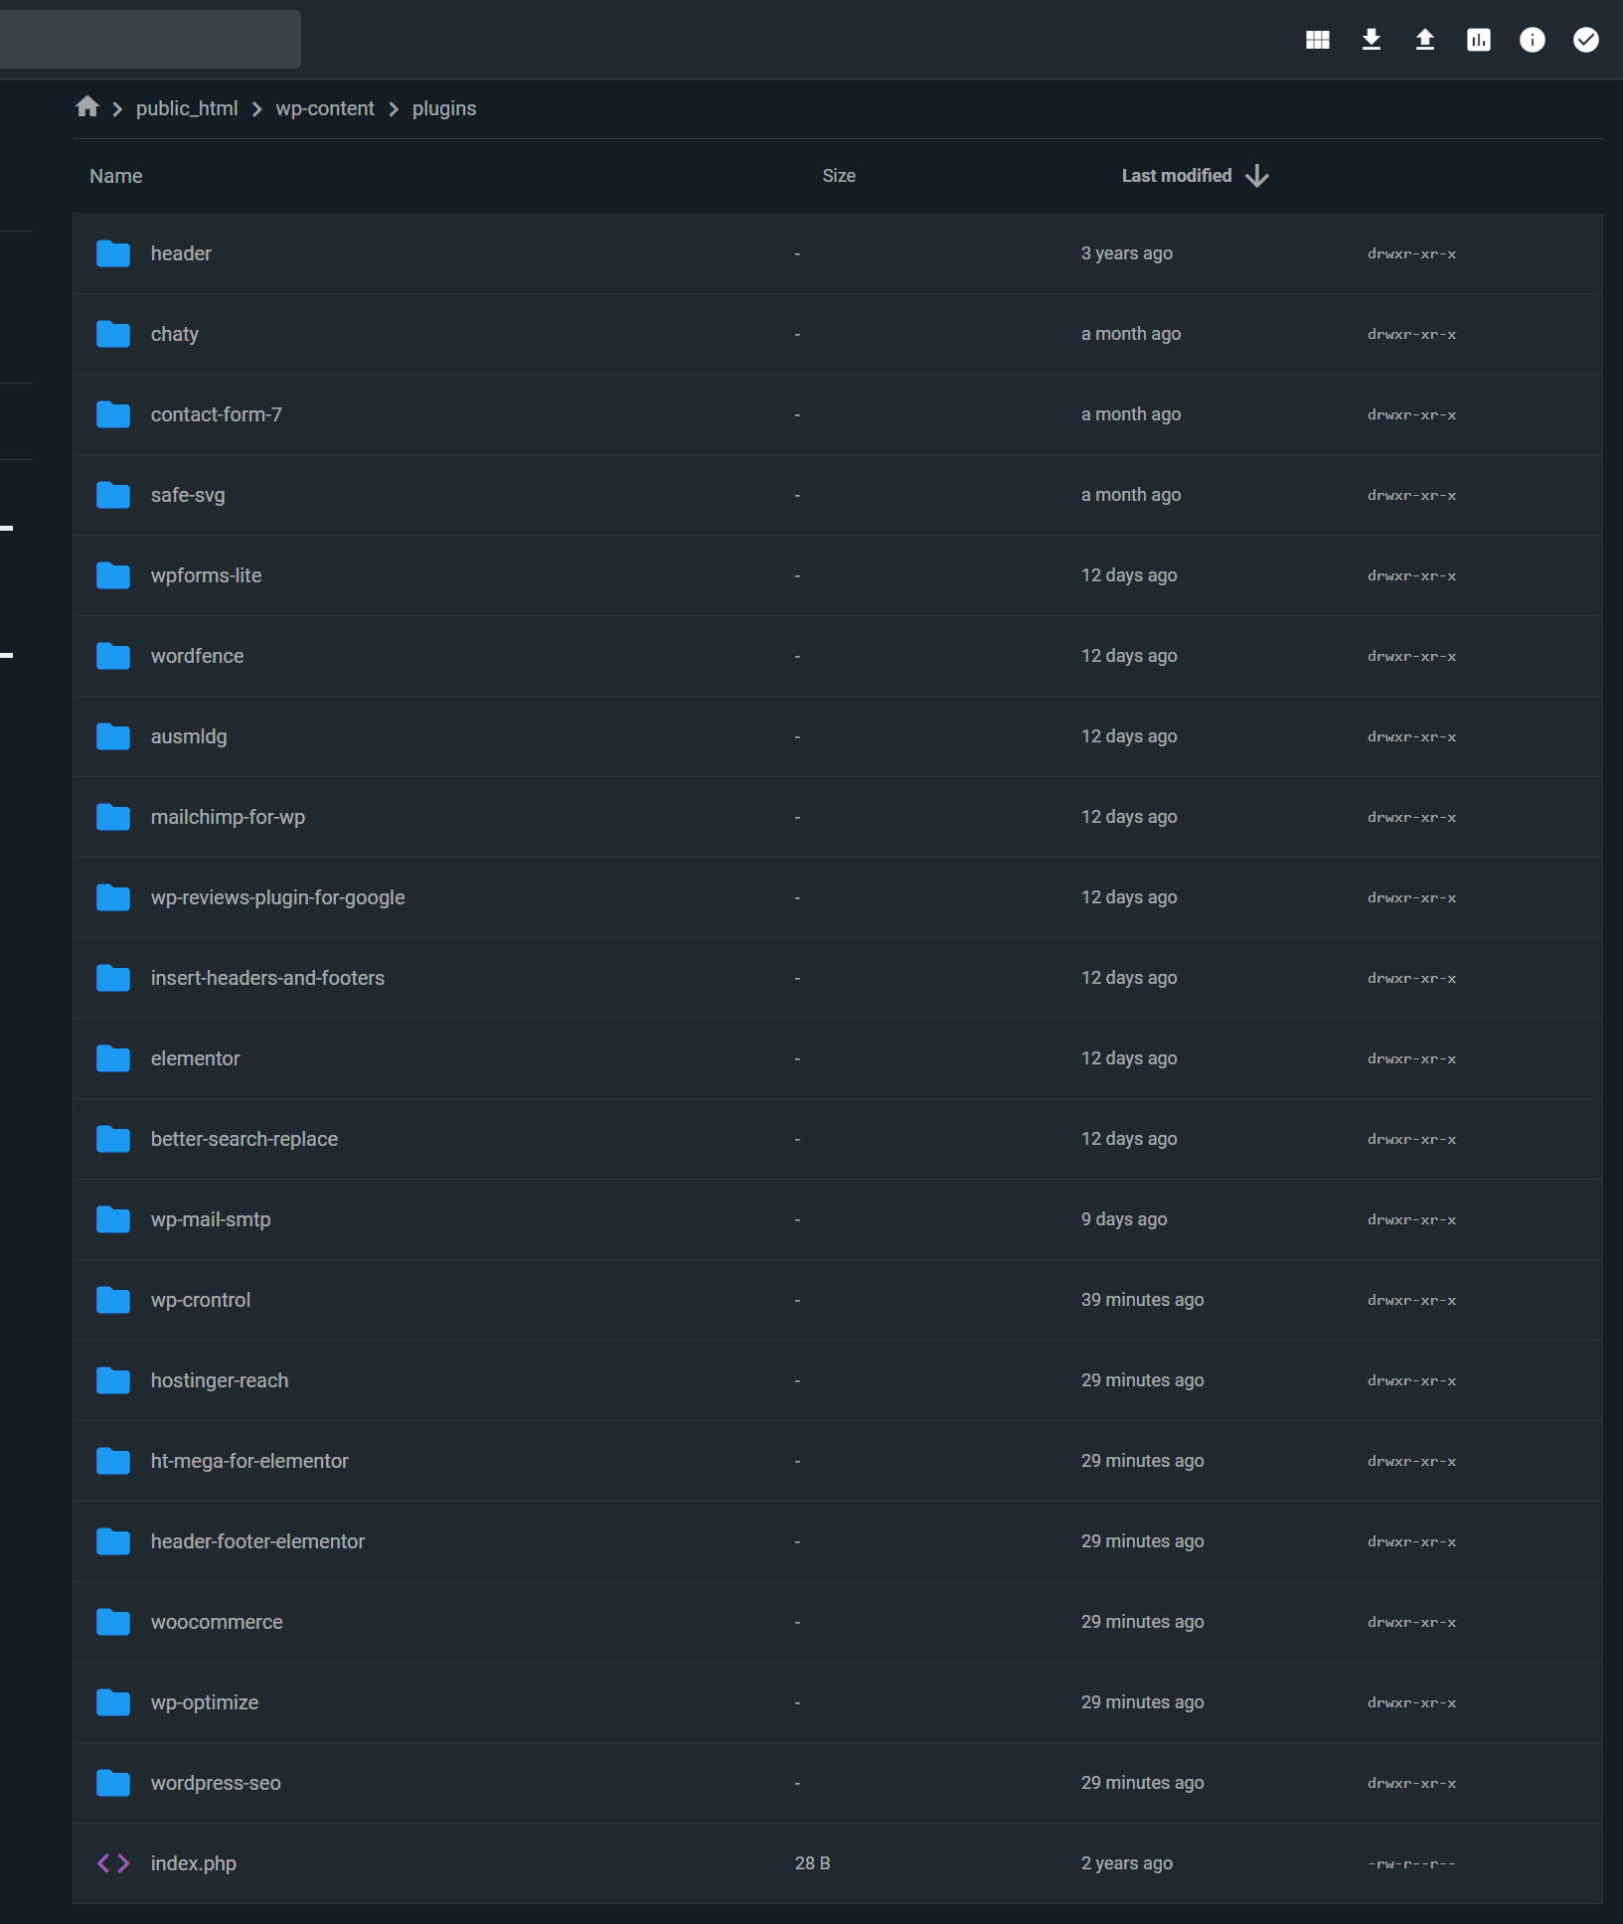Image resolution: width=1623 pixels, height=1924 pixels.
Task: Navigate to wp-content breadcrumb
Action: [325, 108]
